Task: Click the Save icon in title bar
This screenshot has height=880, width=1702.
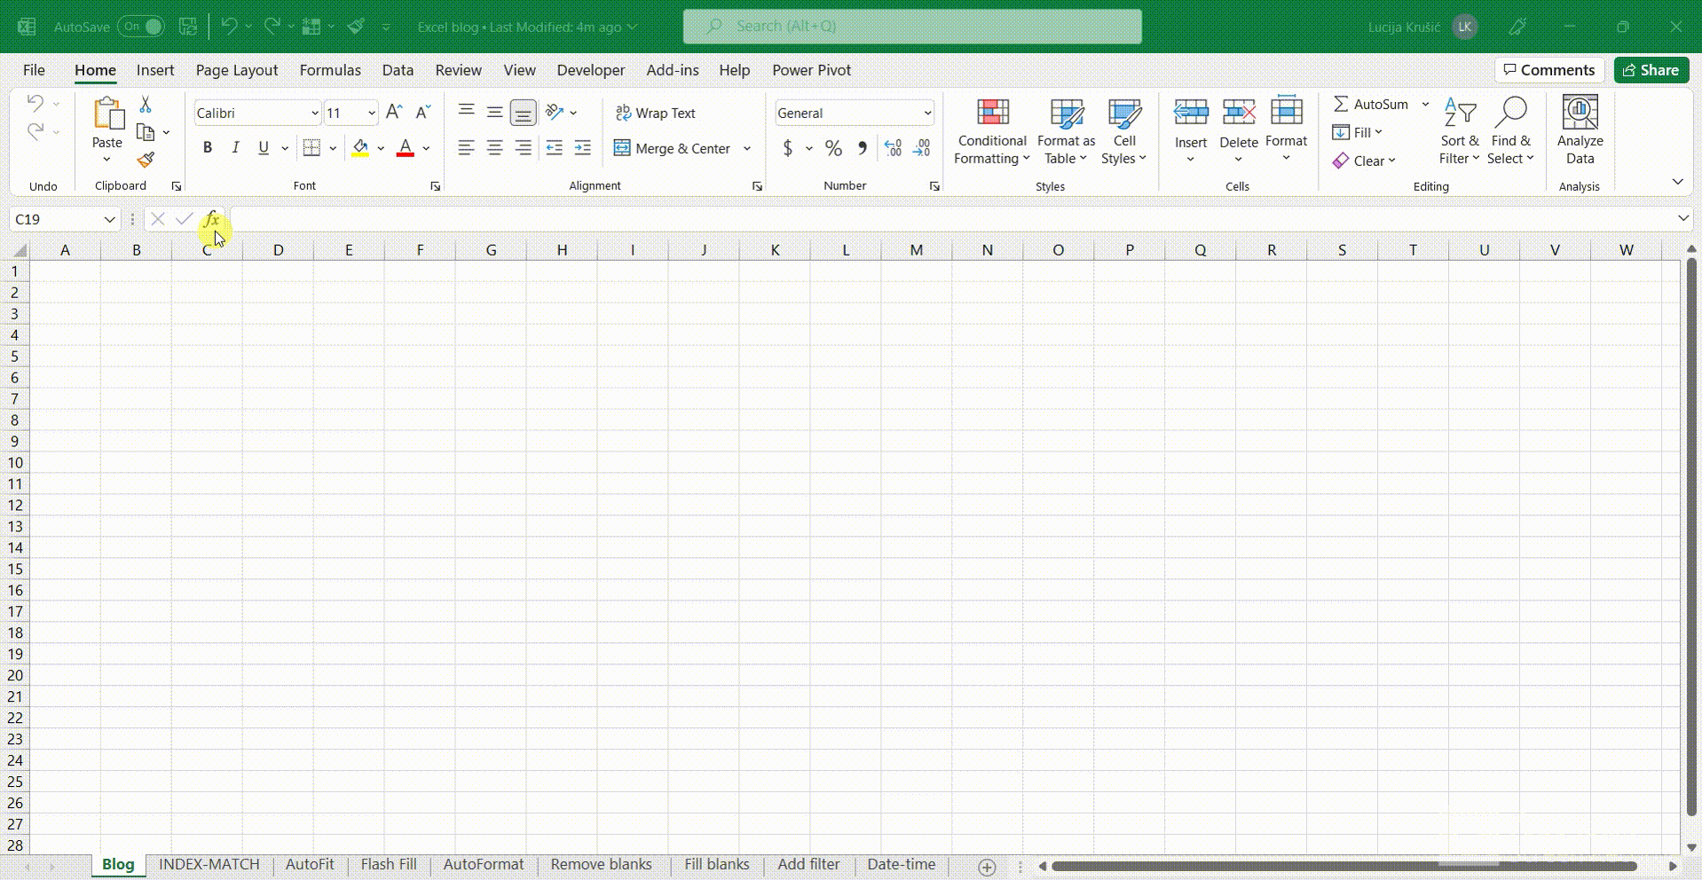Action: click(x=188, y=27)
